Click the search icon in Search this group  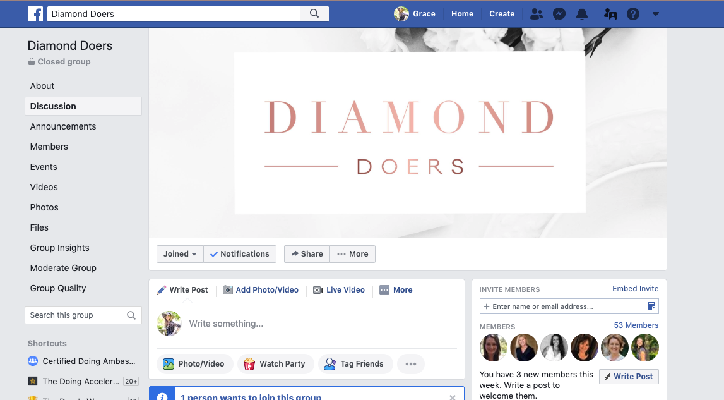[131, 315]
